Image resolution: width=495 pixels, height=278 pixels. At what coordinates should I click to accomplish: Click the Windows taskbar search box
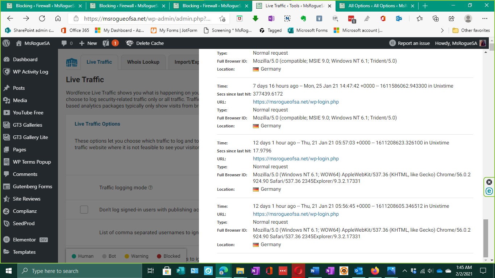pos(80,271)
